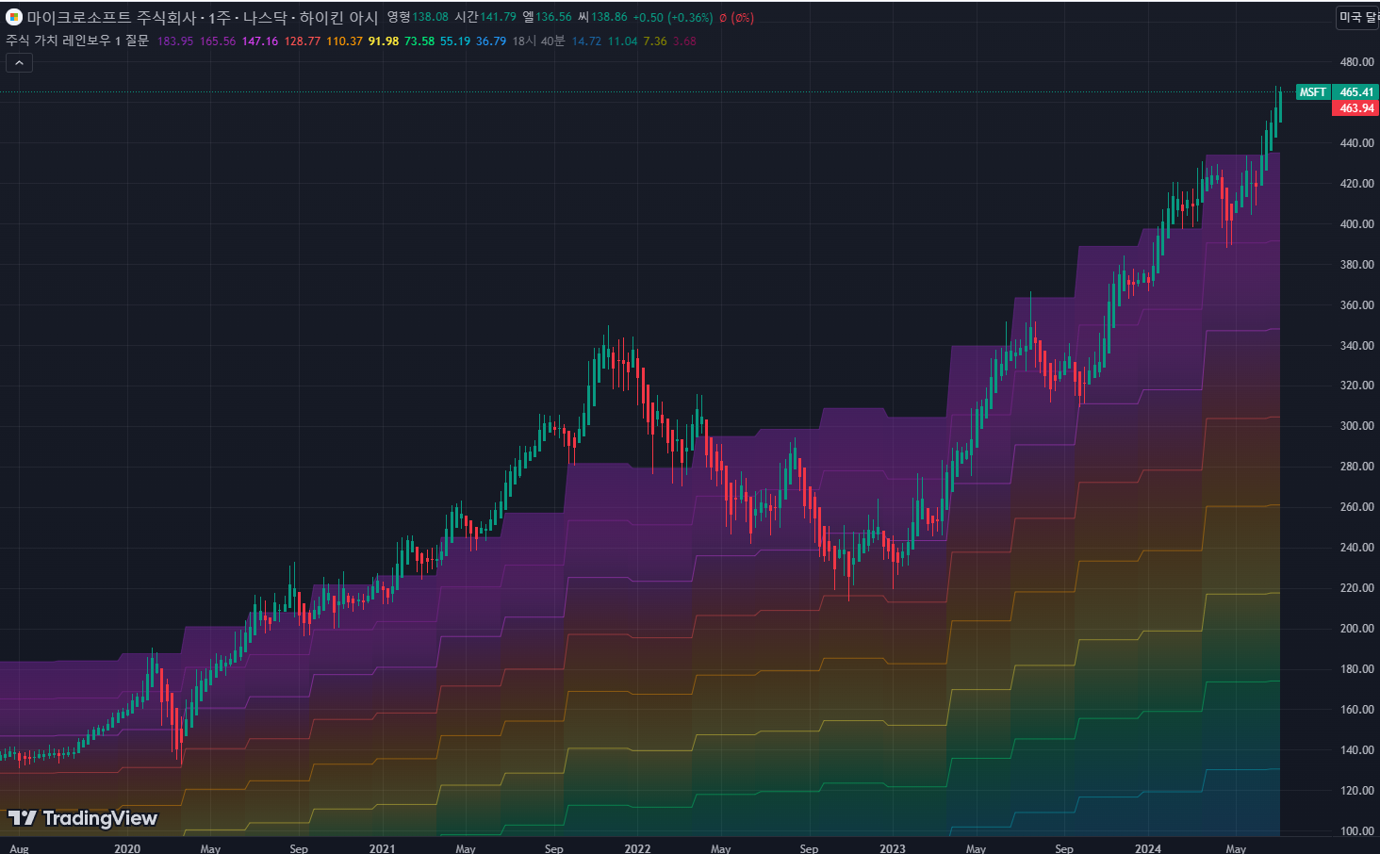Click the 480.00 price axis label
This screenshot has width=1380, height=854.
(x=1357, y=62)
